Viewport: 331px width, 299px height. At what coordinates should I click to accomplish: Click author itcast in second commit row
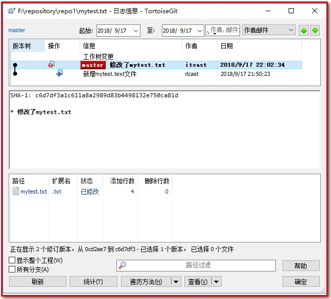[x=192, y=74]
